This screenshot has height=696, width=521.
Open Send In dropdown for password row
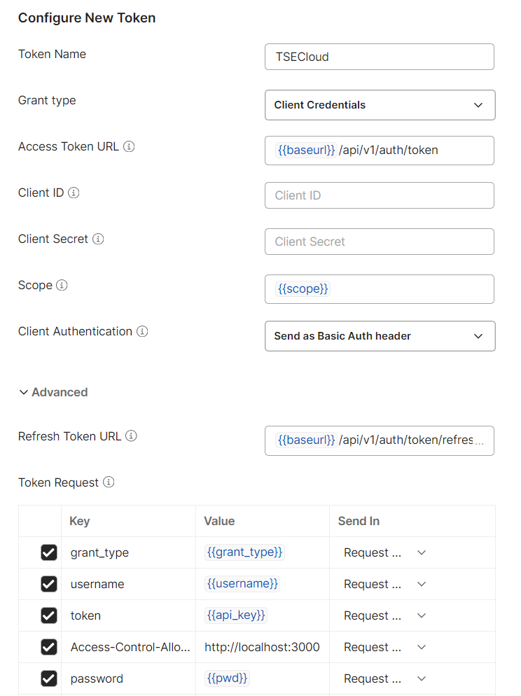click(x=421, y=678)
